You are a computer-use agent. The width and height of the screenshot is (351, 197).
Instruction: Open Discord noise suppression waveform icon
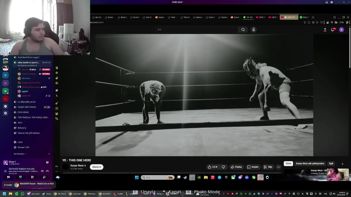coord(42,171)
